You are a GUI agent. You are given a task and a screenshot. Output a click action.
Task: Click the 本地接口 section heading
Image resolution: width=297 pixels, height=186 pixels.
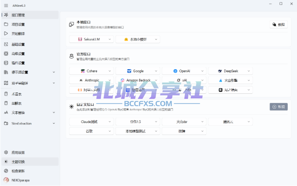(x=84, y=22)
